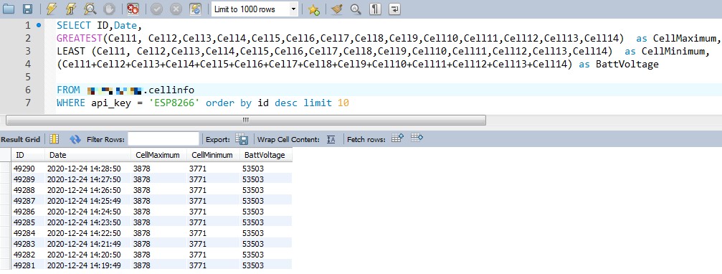
Task: Click limit value 10 in query
Action: (x=343, y=103)
